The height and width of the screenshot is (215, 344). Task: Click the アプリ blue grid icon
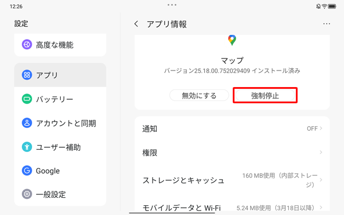tap(27, 75)
